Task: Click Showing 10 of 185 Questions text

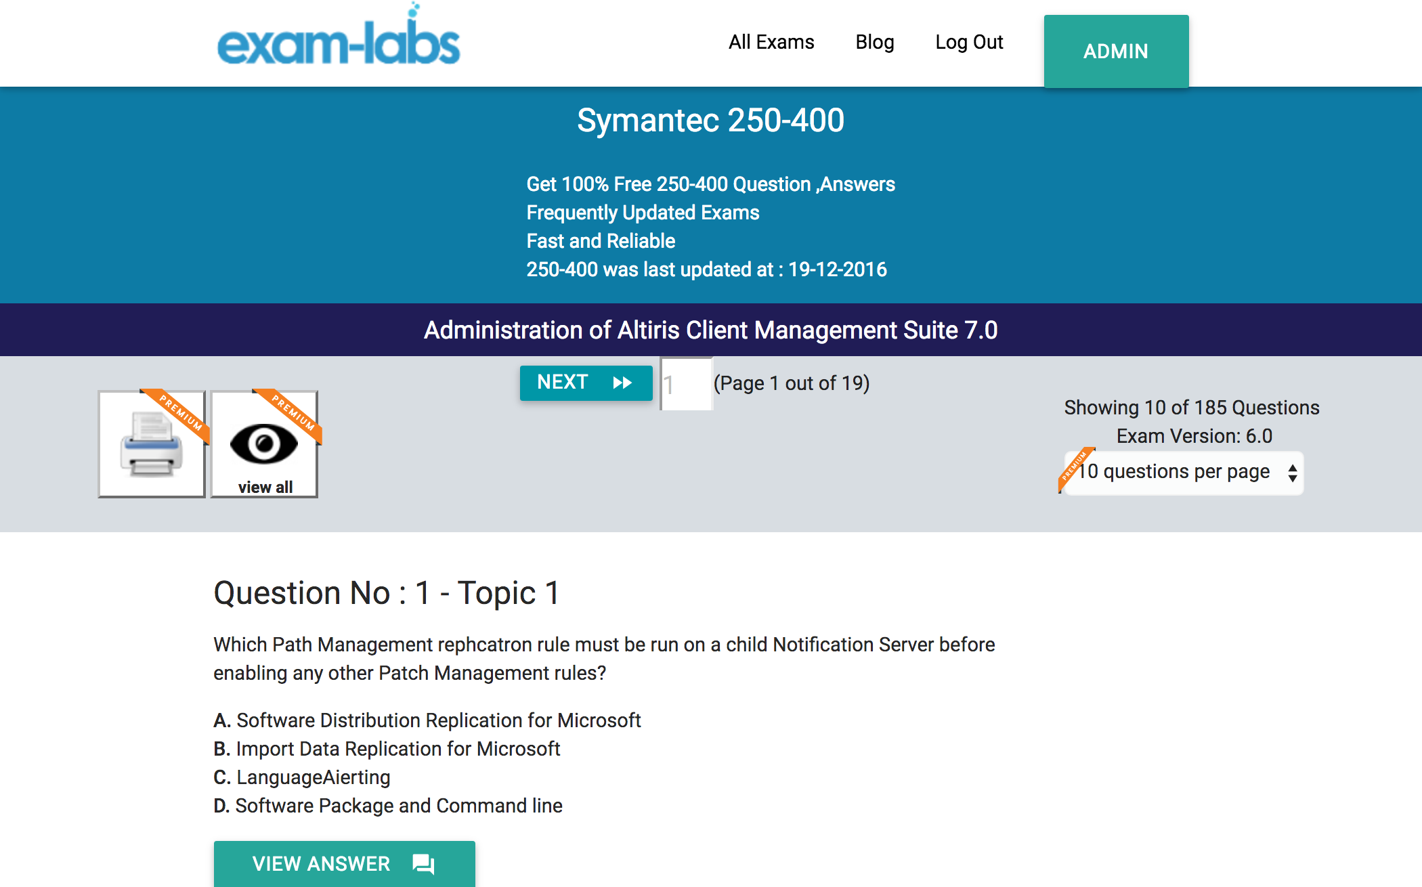Action: click(1192, 408)
